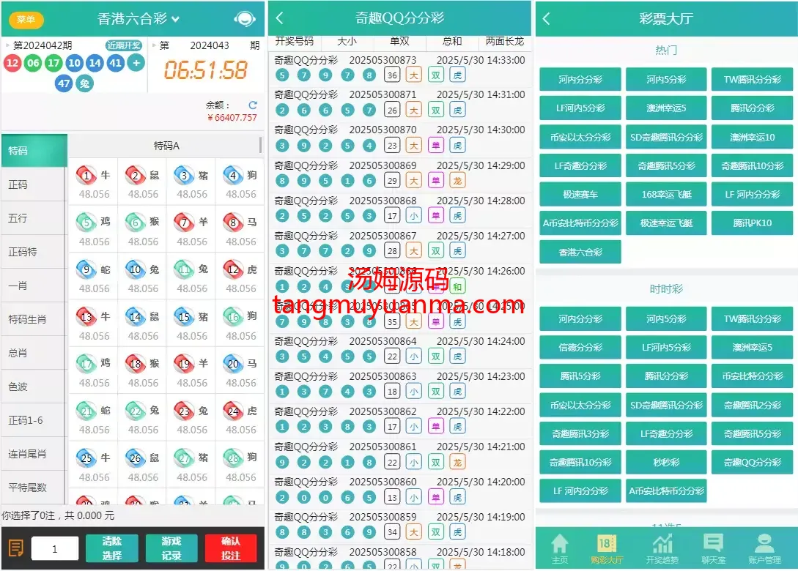The image size is (798, 571).
Task: Open the bet slip notes icon
Action: point(15,548)
